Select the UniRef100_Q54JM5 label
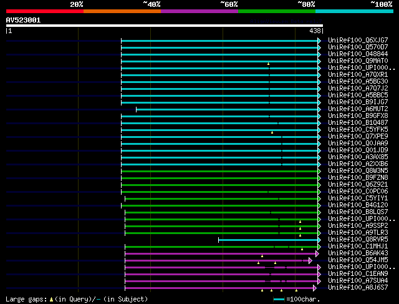 coord(358,260)
